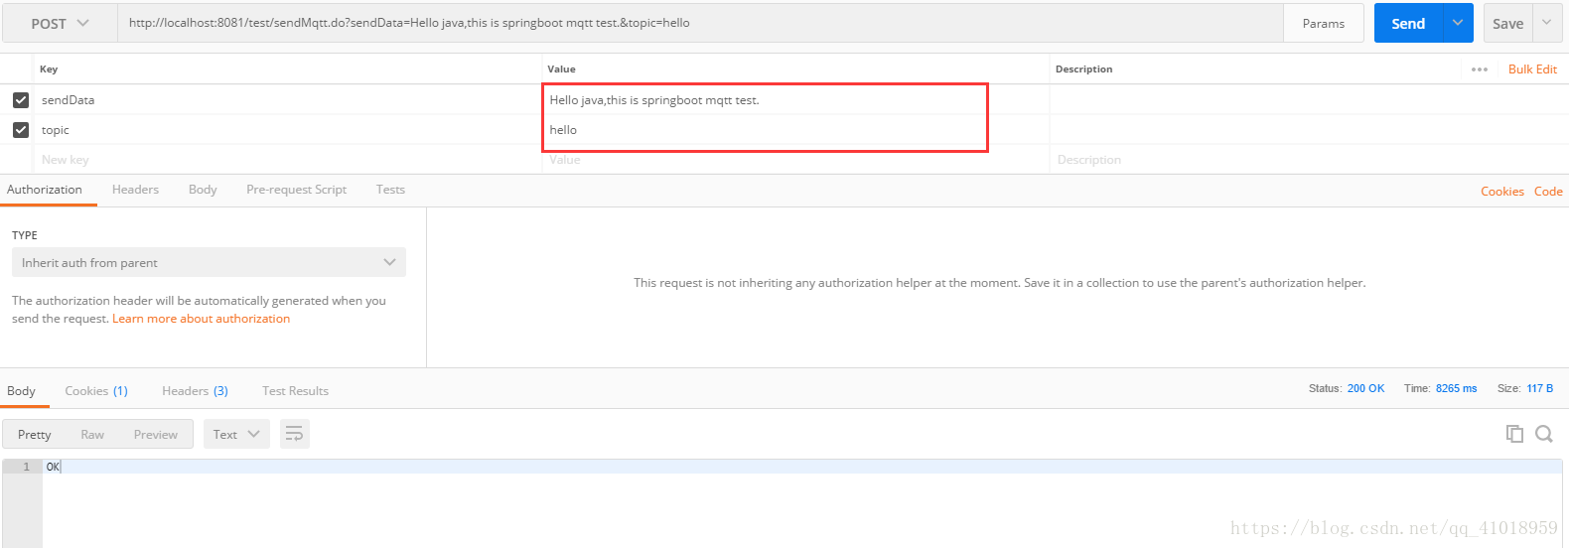Image resolution: width=1569 pixels, height=548 pixels.
Task: Click the three-dots column options icon
Action: (1480, 69)
